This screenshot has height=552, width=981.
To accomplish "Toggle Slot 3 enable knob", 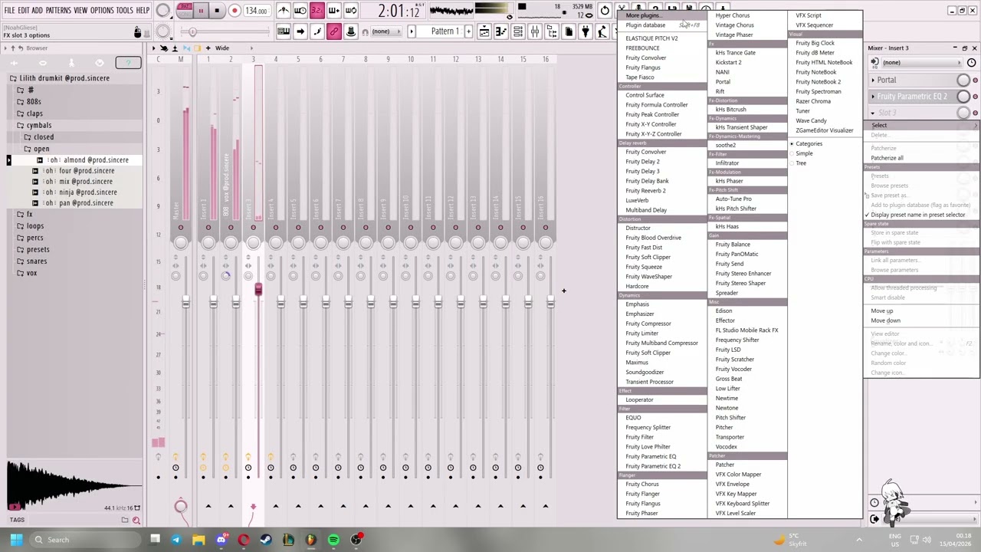I will [x=963, y=113].
